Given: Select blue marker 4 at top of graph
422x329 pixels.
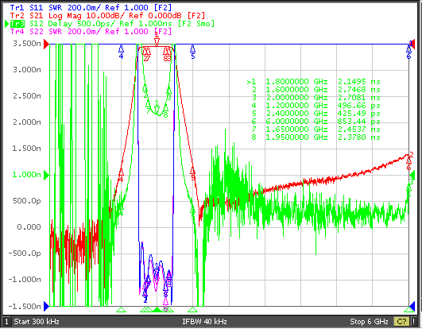Looking at the screenshot, I should 121,52.
